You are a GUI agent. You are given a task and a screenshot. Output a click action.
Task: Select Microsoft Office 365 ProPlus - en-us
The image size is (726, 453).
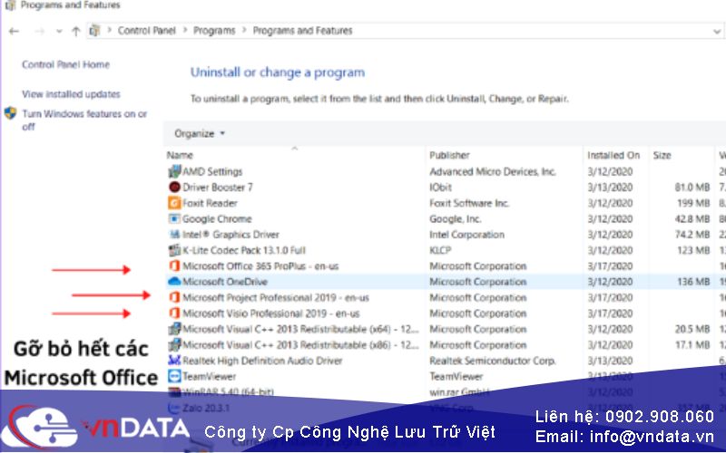tap(260, 265)
